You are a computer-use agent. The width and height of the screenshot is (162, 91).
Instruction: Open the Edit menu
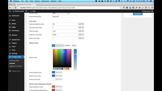point(27,1)
